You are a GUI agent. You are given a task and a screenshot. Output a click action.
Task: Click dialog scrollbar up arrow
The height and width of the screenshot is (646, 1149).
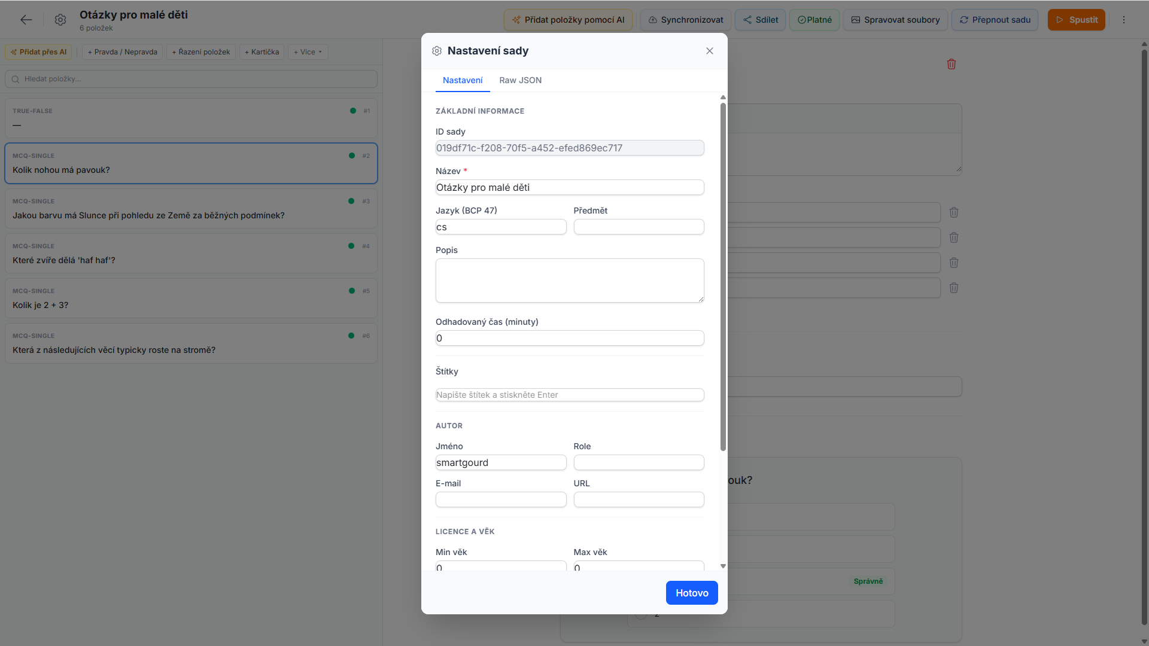tap(723, 97)
